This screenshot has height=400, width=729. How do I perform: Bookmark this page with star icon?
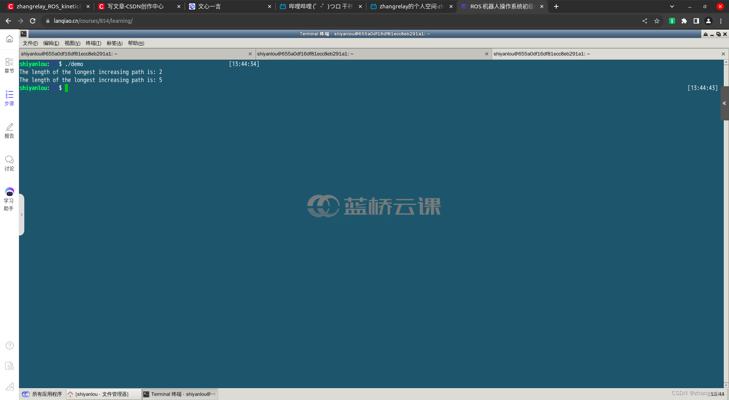tap(657, 21)
